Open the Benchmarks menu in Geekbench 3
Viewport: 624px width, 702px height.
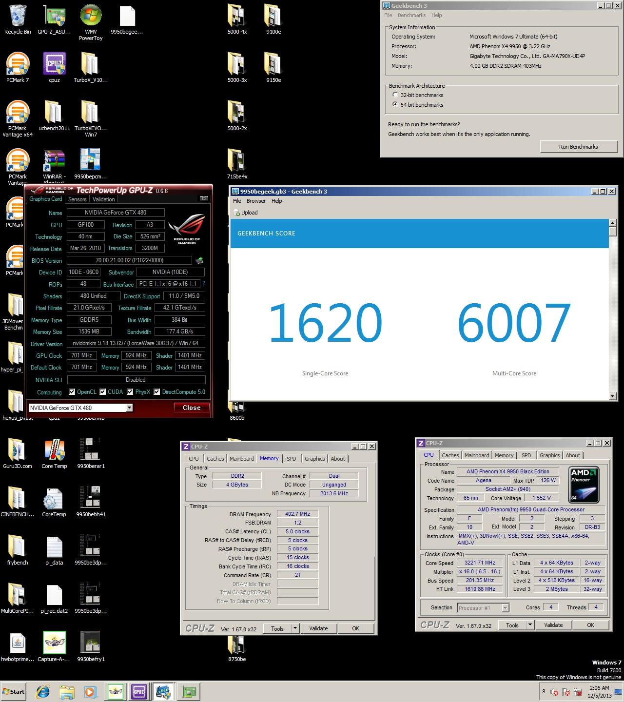click(x=411, y=15)
